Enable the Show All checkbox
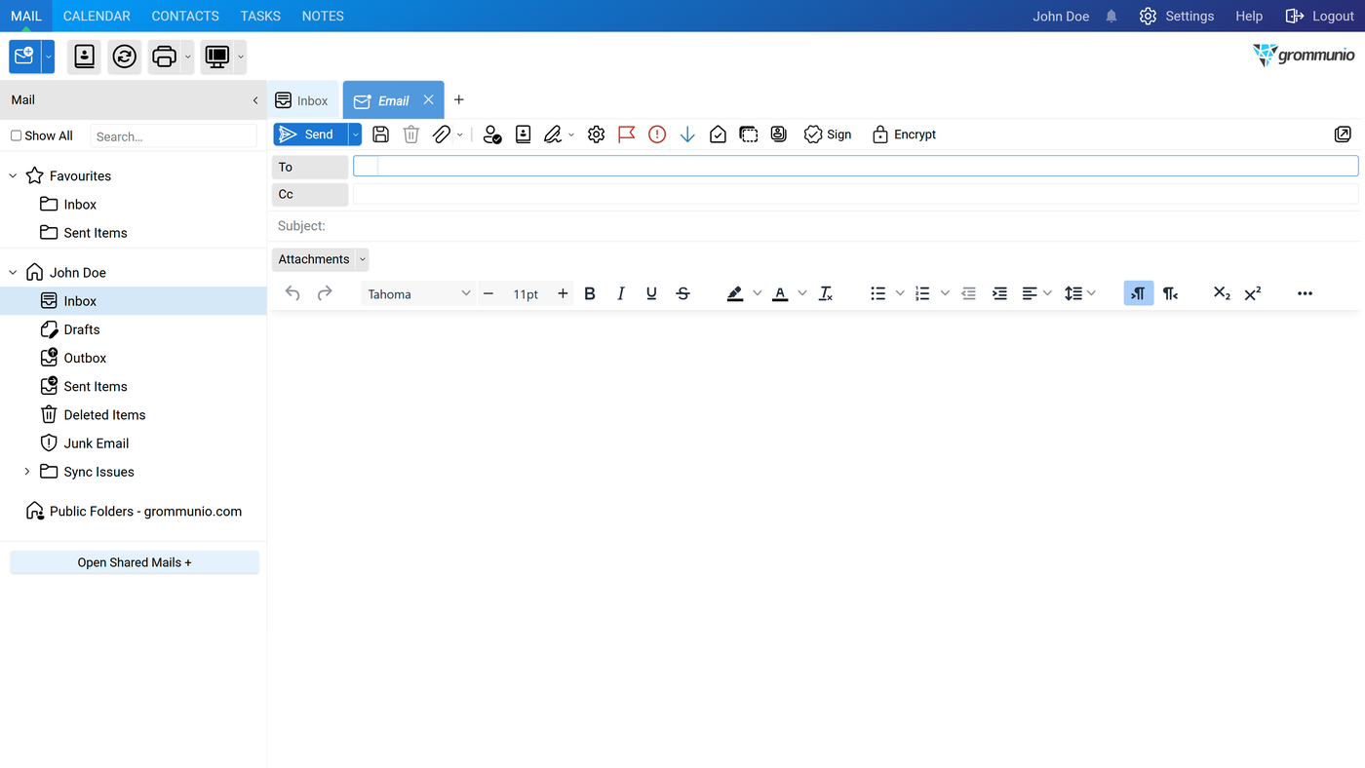 (x=16, y=136)
